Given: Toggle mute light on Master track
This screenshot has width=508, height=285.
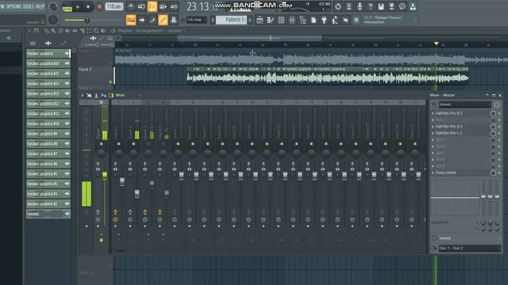Looking at the screenshot, I should click(x=101, y=144).
